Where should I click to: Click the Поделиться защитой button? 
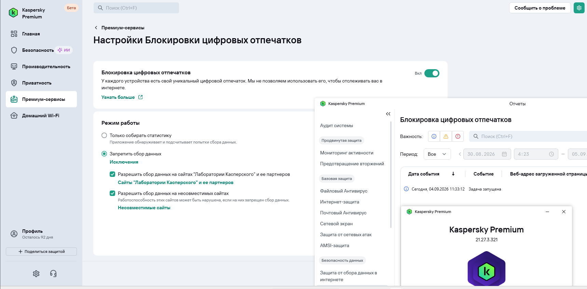(x=41, y=252)
